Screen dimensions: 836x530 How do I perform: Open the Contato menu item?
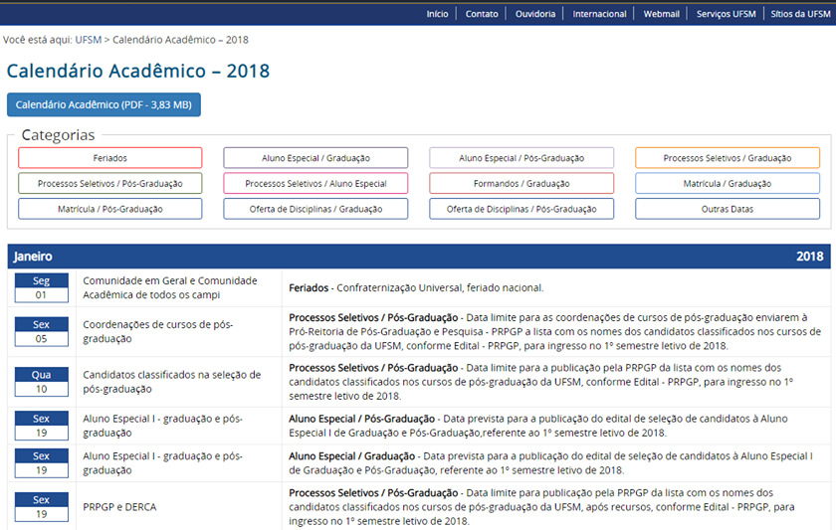click(x=482, y=14)
